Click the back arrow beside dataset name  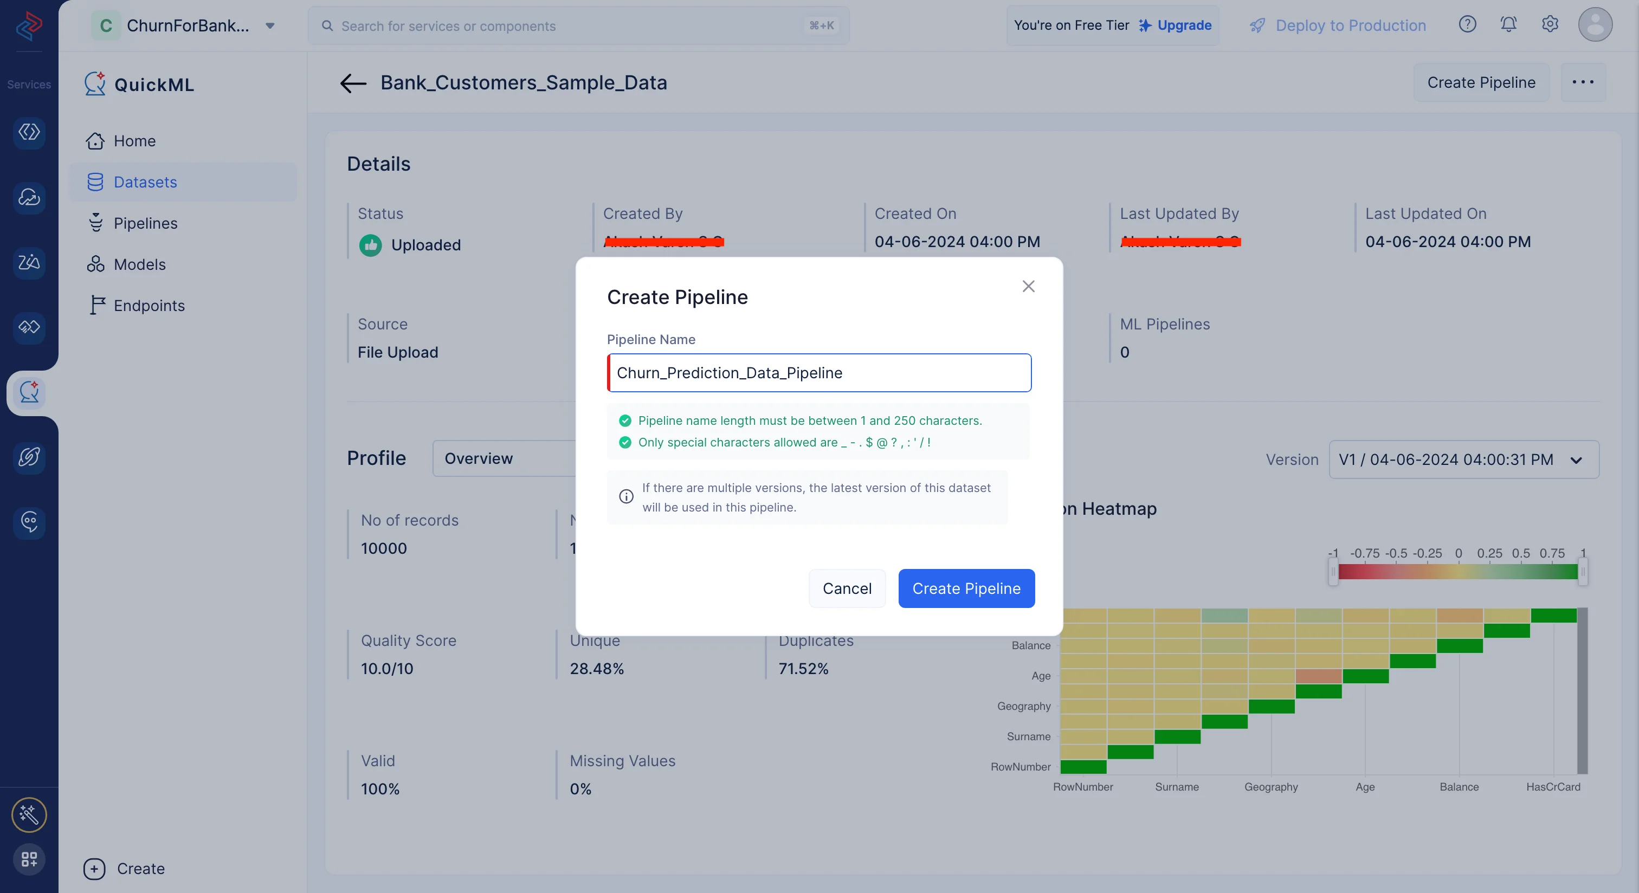pos(353,83)
